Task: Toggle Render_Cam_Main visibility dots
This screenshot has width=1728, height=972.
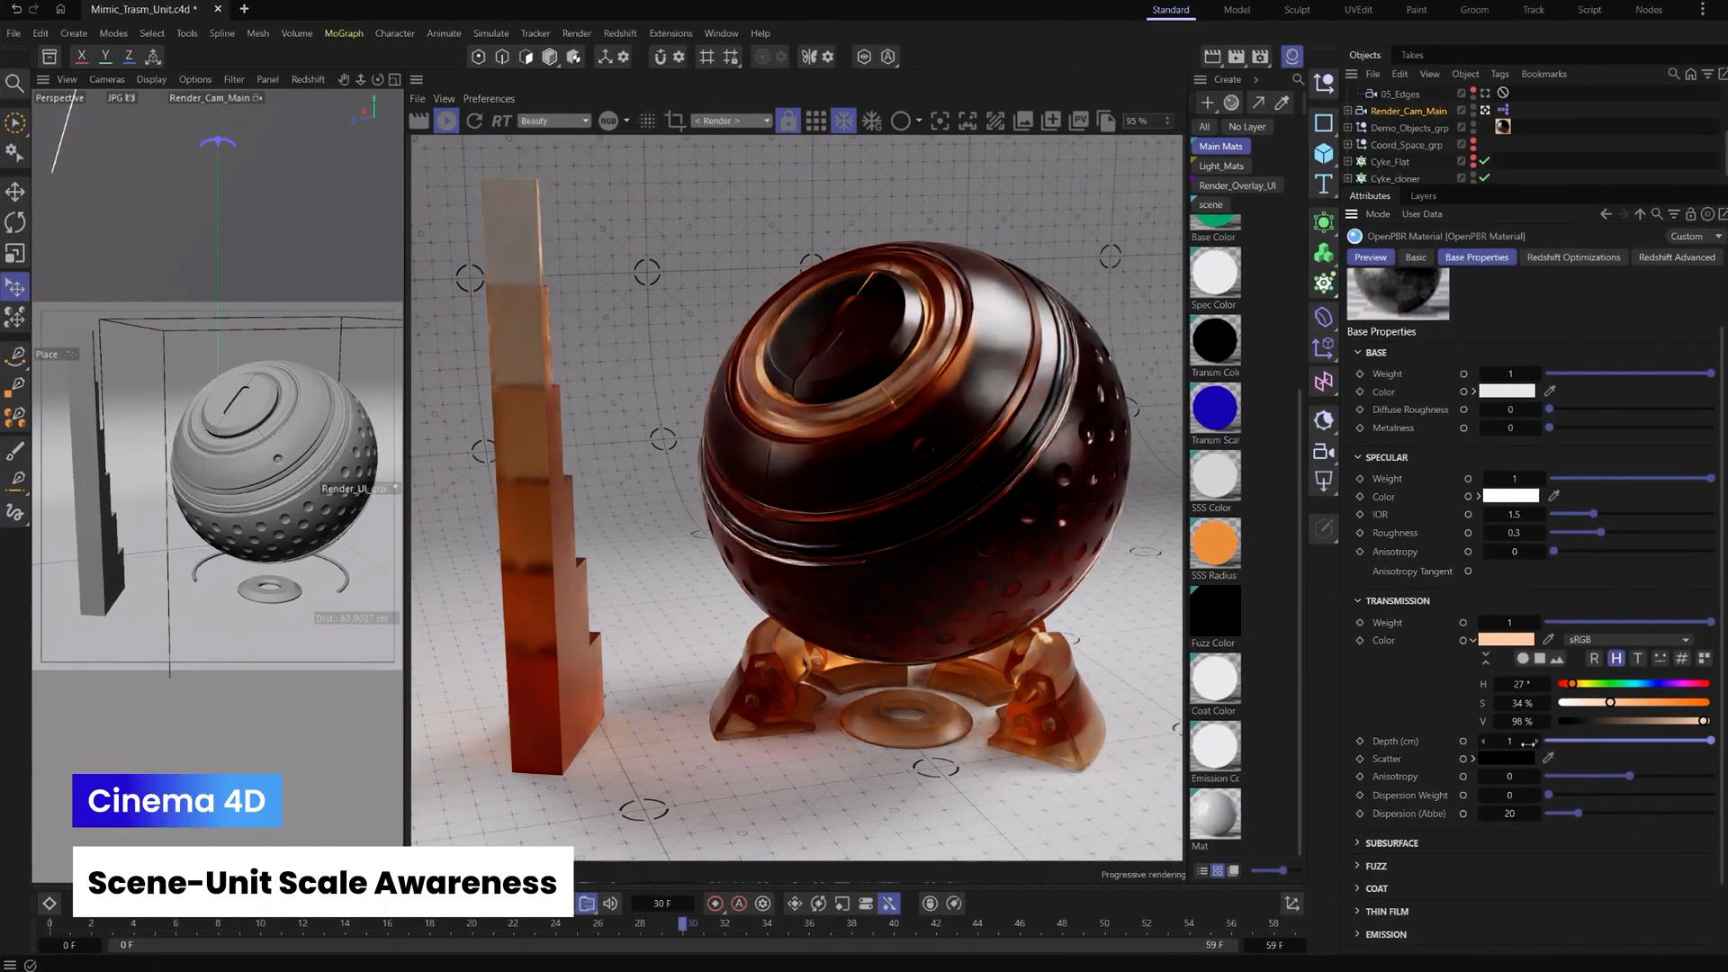Action: pyautogui.click(x=1473, y=111)
